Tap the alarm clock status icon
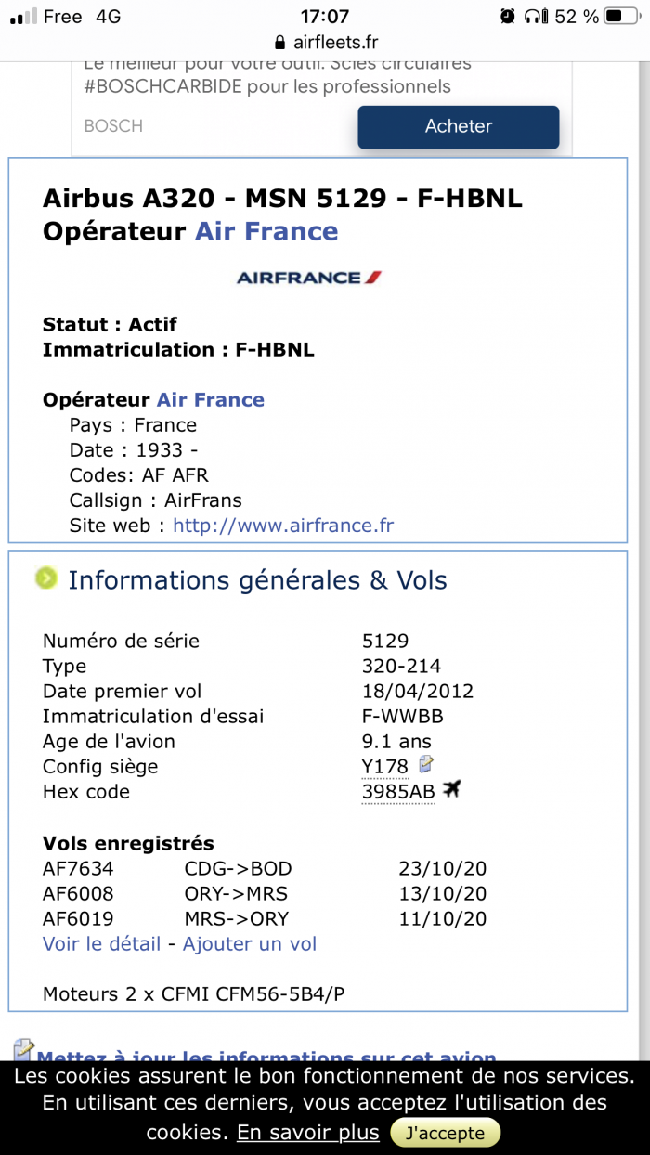650x1155 pixels. coord(507,16)
